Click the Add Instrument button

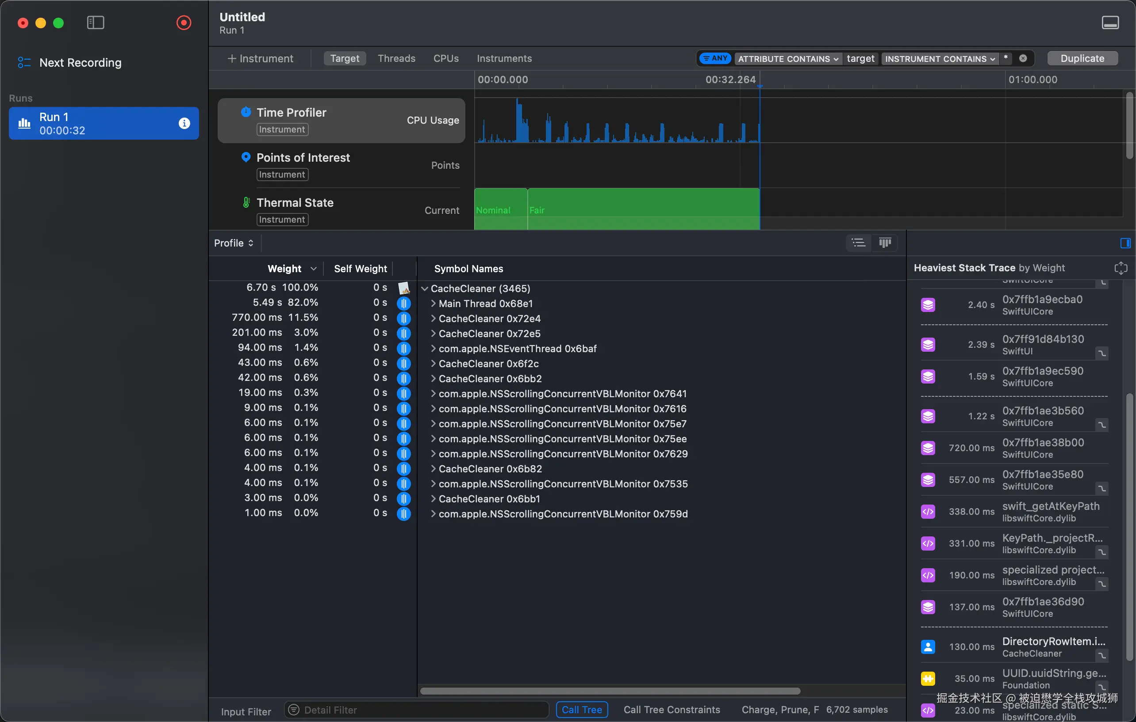click(x=261, y=58)
